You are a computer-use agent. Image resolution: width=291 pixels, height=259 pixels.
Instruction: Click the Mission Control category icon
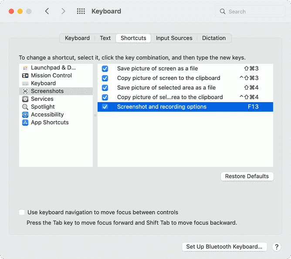click(x=25, y=76)
